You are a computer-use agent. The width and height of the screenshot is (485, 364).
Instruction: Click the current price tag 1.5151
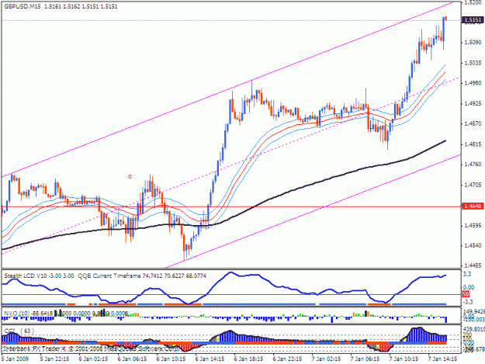473,20
